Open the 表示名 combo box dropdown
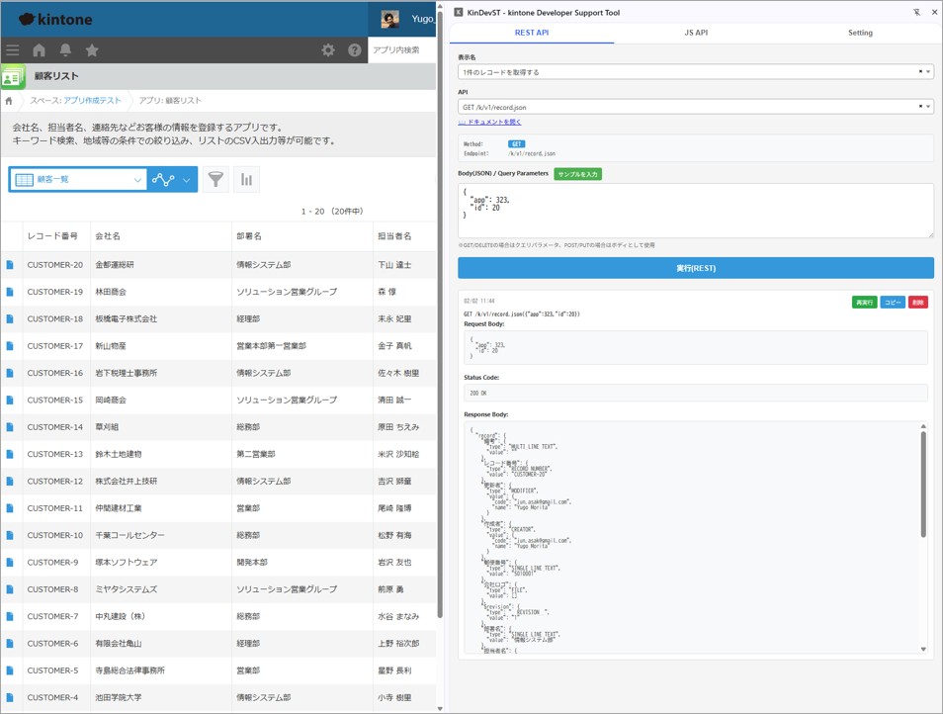 click(927, 72)
